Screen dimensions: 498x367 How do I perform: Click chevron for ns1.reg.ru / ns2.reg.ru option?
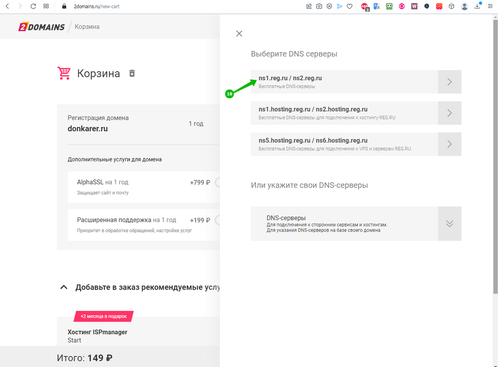449,82
